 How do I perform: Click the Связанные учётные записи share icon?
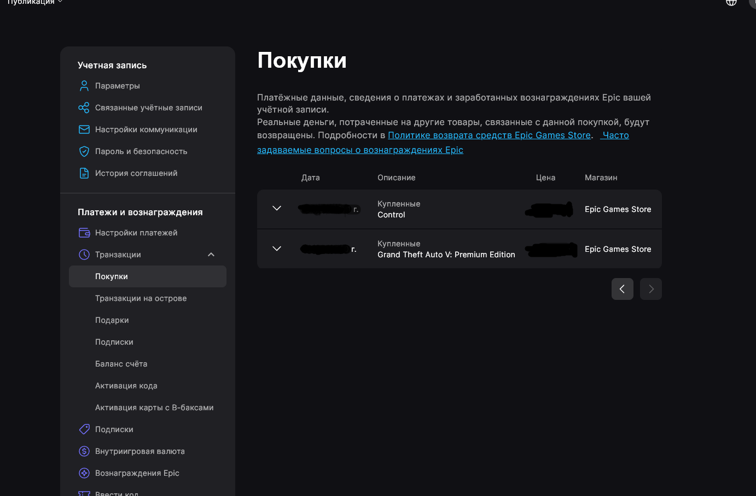(x=84, y=108)
